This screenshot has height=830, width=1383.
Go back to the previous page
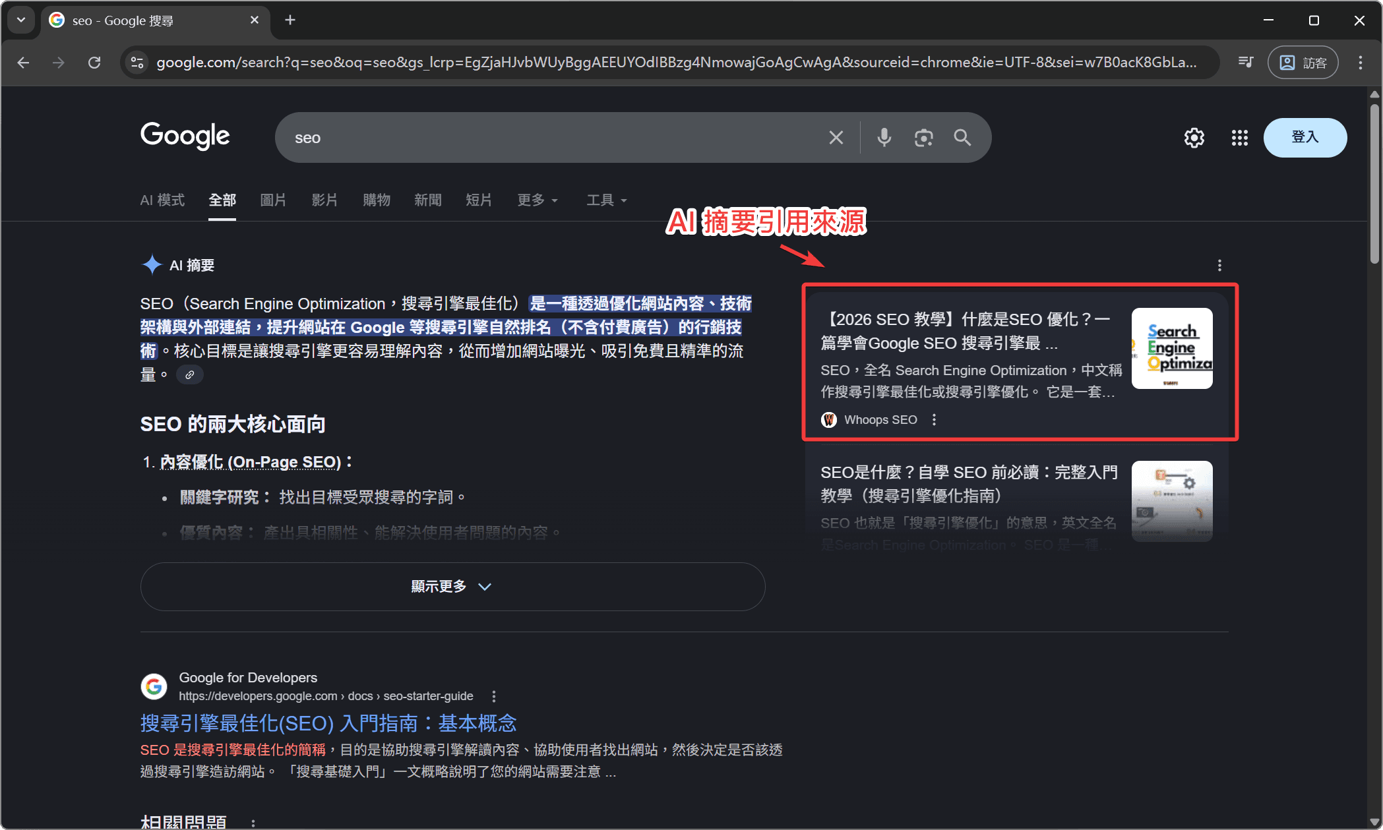click(24, 62)
